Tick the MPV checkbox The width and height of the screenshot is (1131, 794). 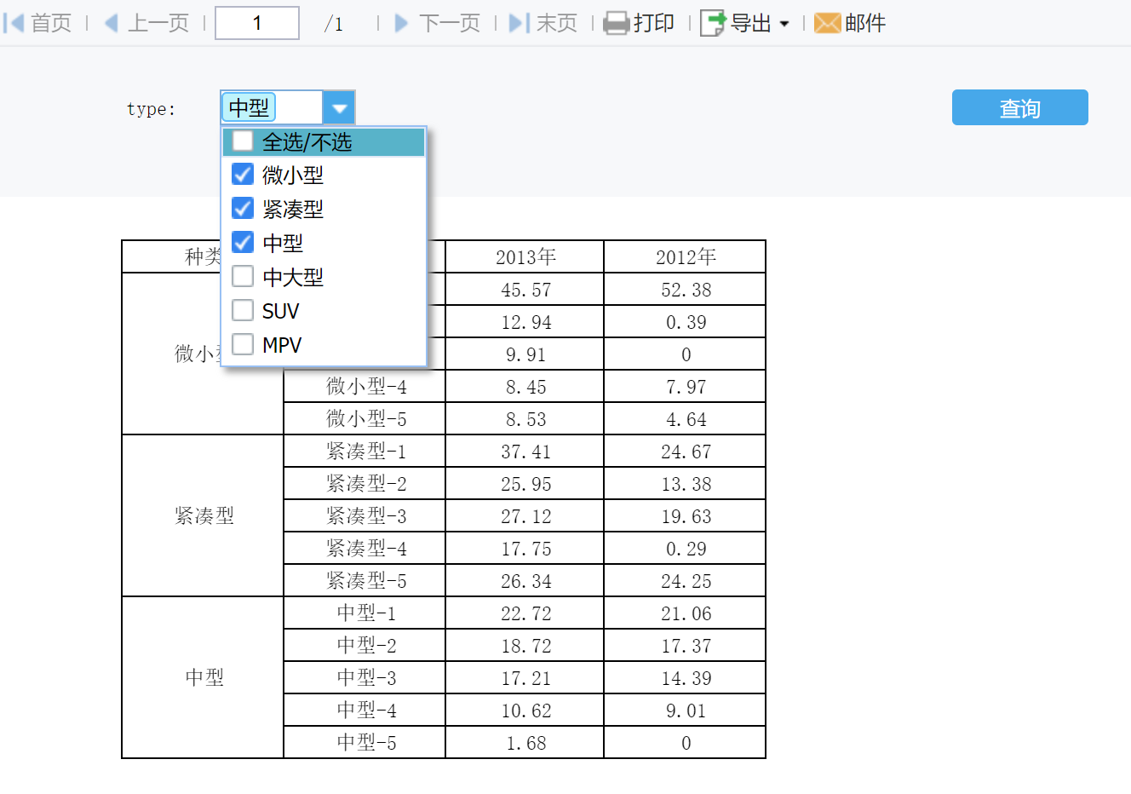coord(243,345)
